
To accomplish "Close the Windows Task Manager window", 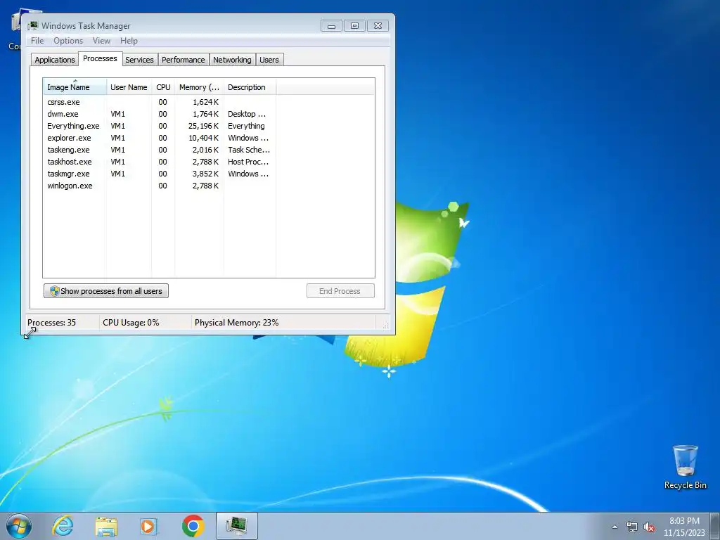I will (378, 26).
